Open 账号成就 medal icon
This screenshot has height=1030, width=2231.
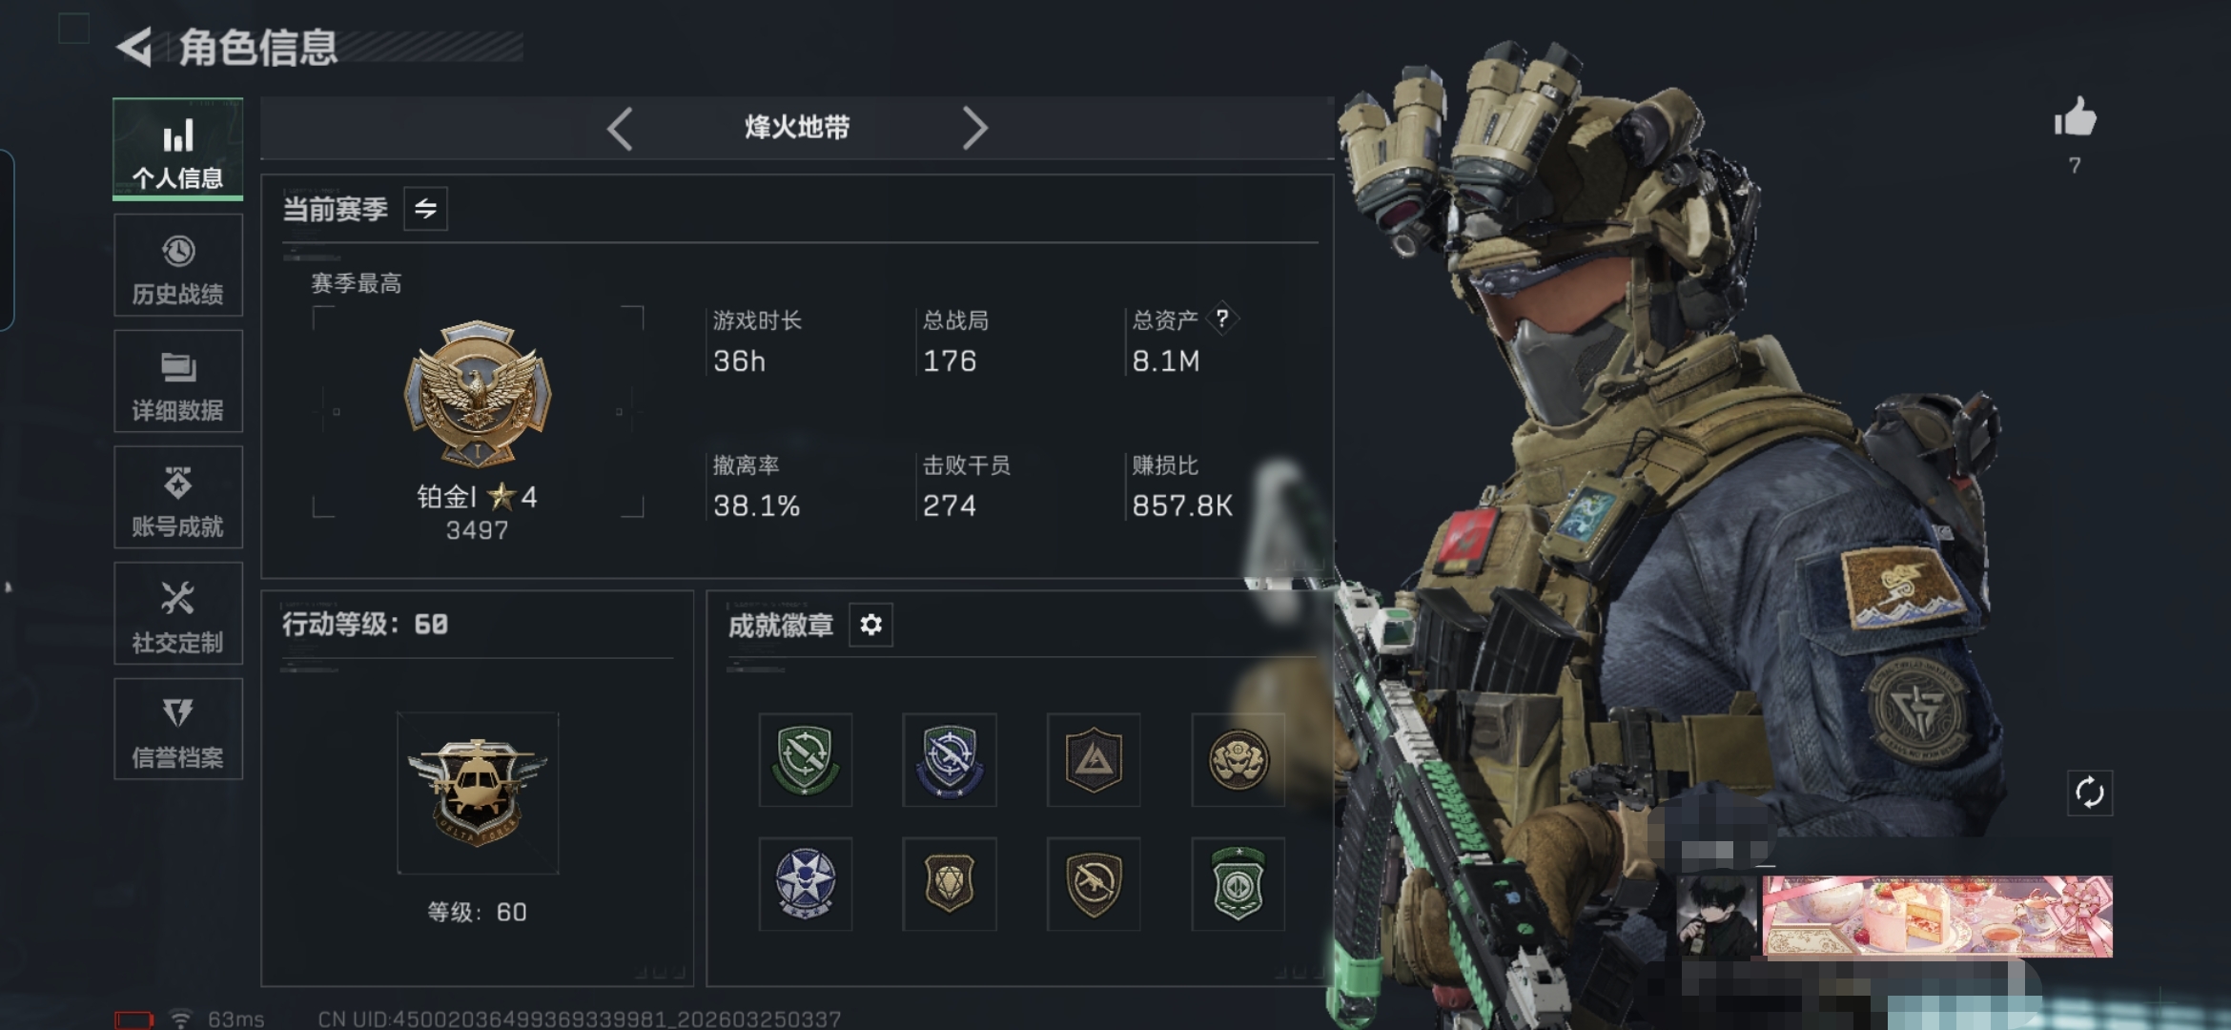(178, 483)
